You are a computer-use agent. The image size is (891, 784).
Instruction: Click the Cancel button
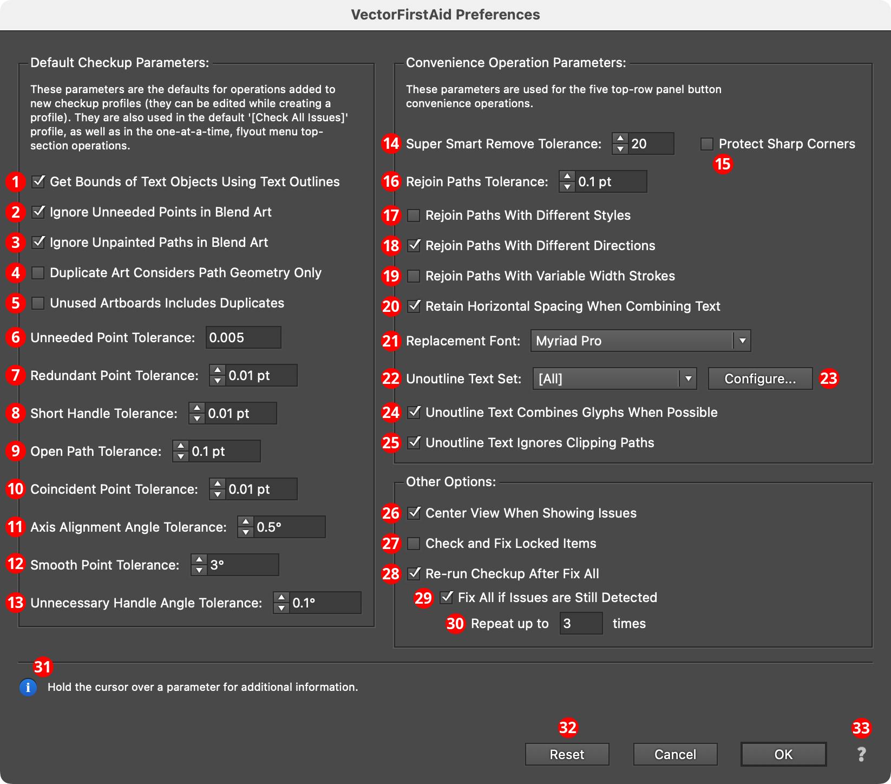pos(674,754)
